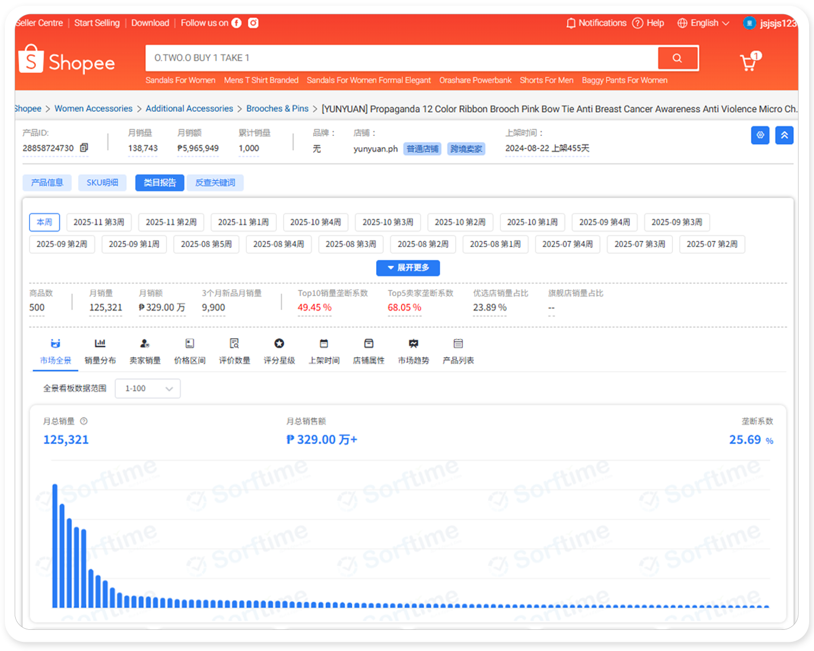
Task: Switch to the SKU明细 tab
Action: pyautogui.click(x=102, y=182)
